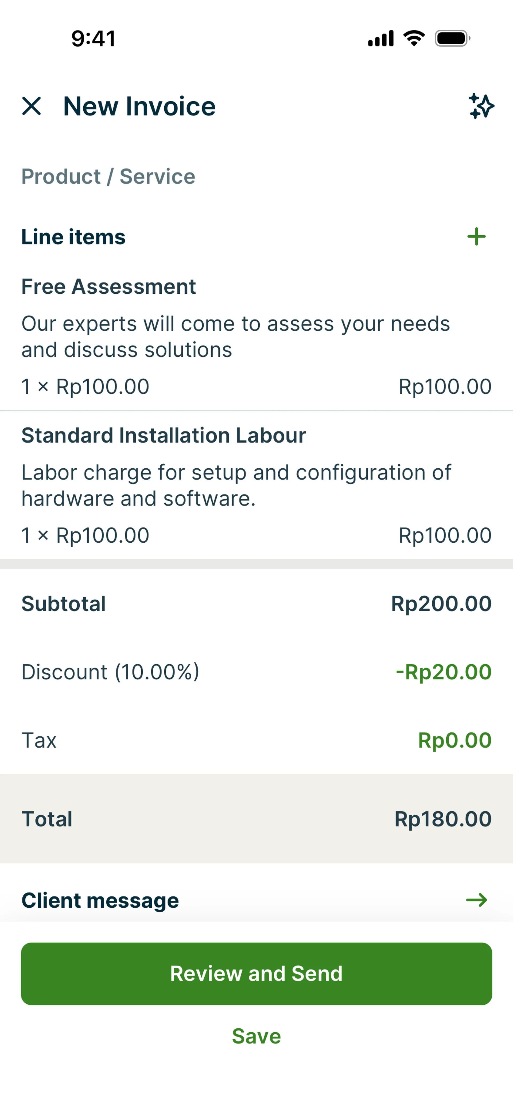
Task: Tap the battery indicator in status bar
Action: pos(452,38)
